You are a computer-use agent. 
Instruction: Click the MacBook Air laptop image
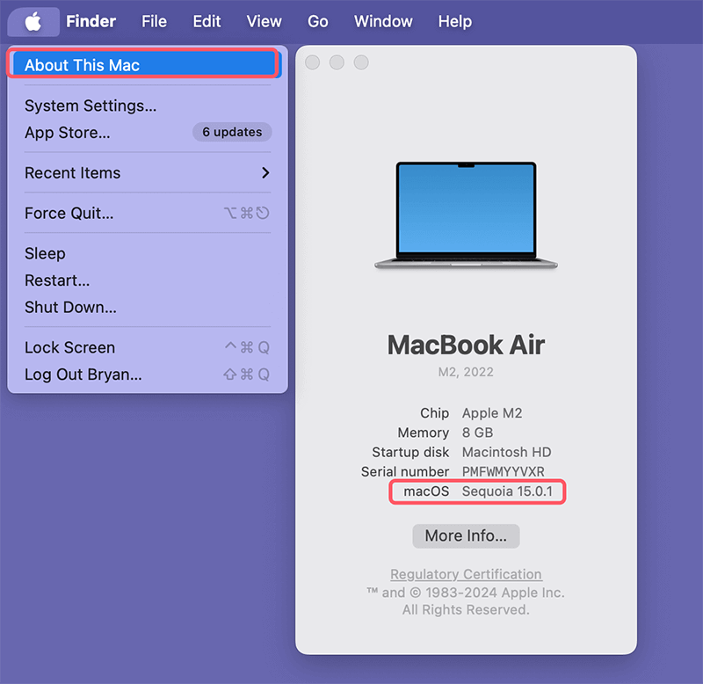(466, 215)
